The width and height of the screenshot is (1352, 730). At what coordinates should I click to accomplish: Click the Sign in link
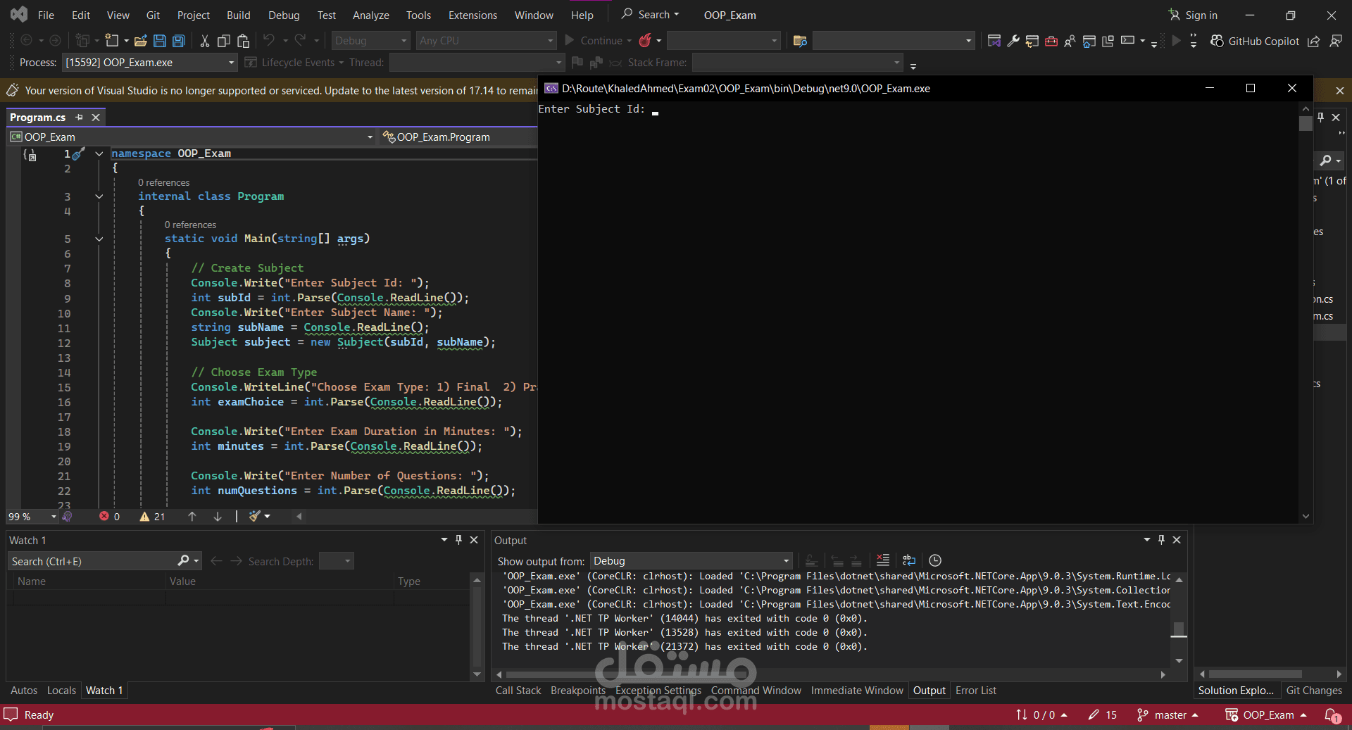click(1200, 15)
